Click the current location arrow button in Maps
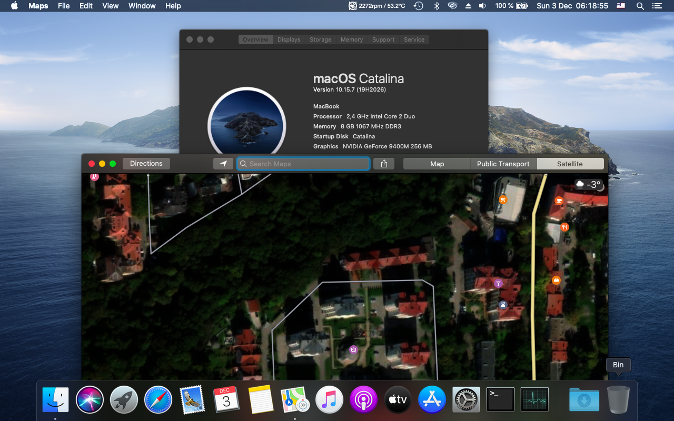 223,164
